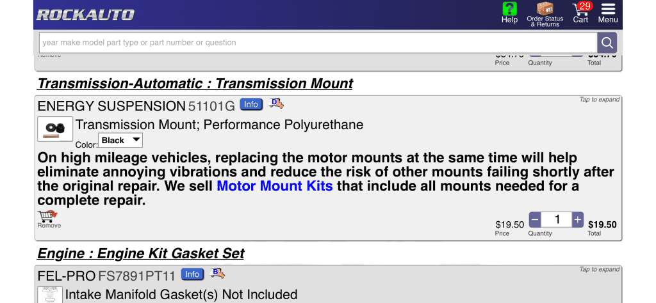Click wholesaler closeout icon beside 51101G Info
656x303 pixels.
click(276, 104)
